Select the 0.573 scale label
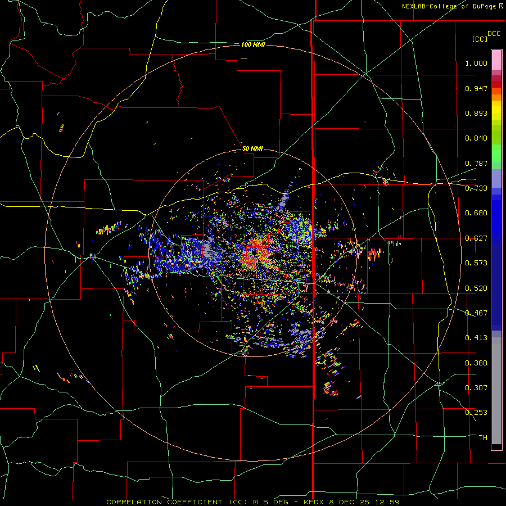The height and width of the screenshot is (506, 506). 476,263
